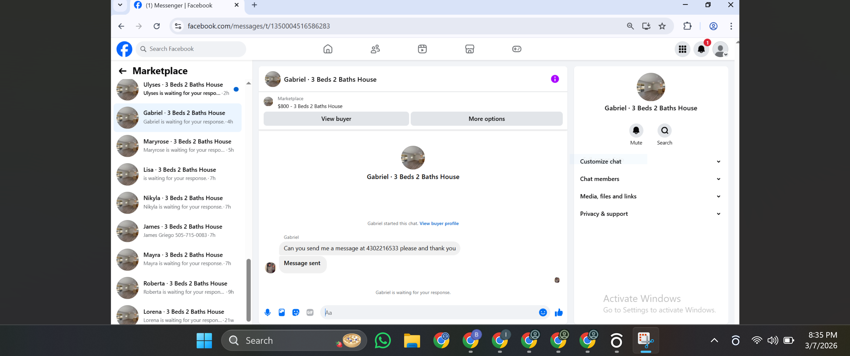Go back in browser history

tap(121, 26)
